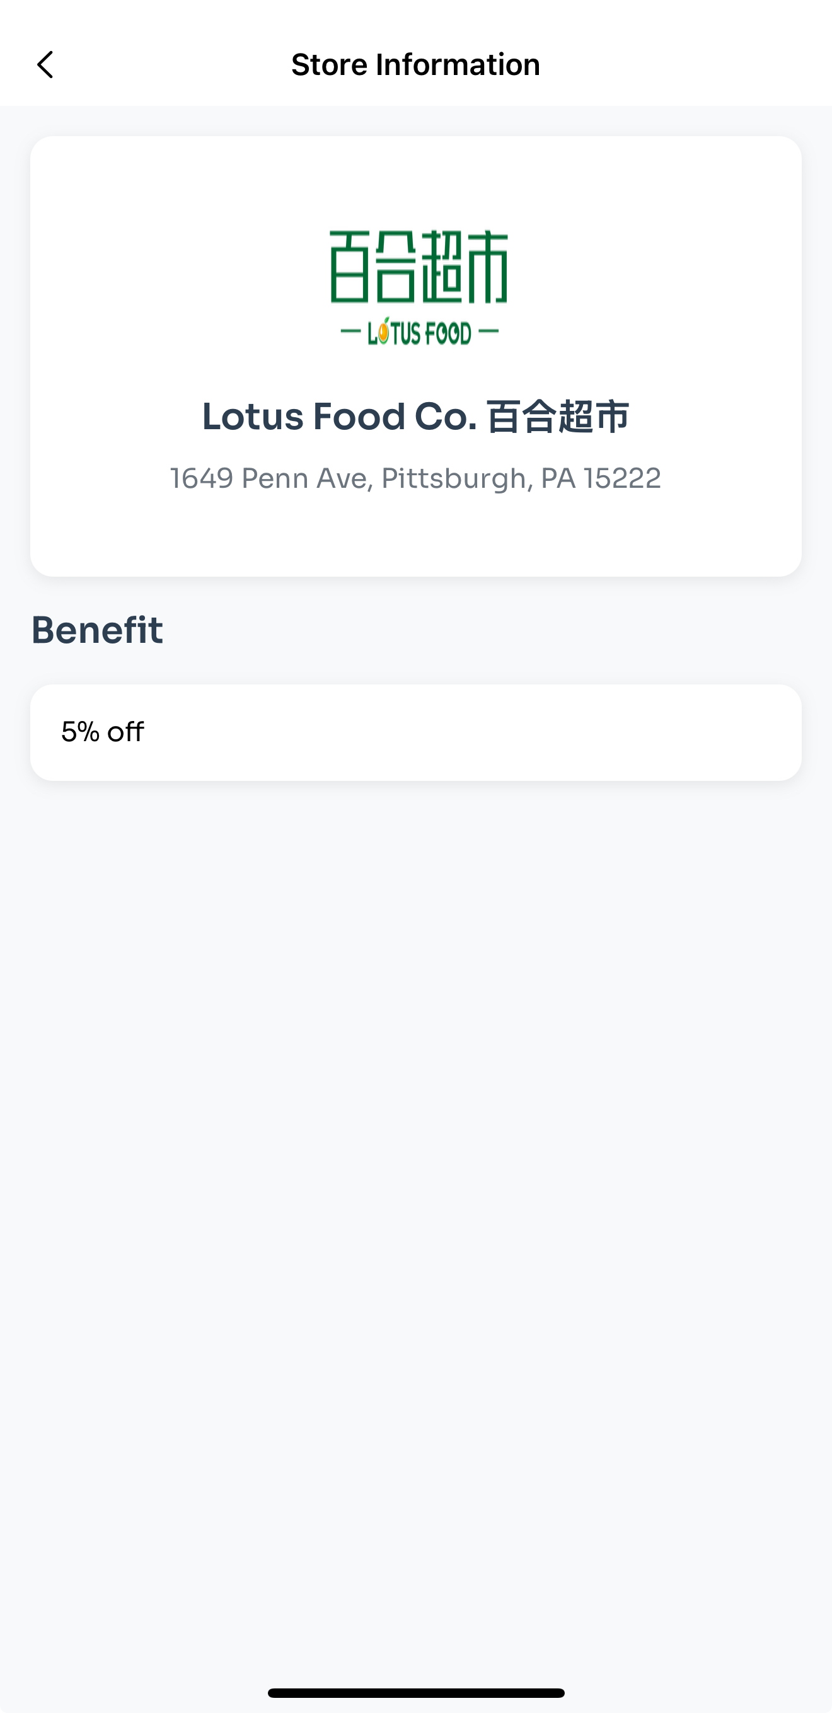Click the green LOTUS FOOD wordmark in the logo
832x1713 pixels.
420,331
